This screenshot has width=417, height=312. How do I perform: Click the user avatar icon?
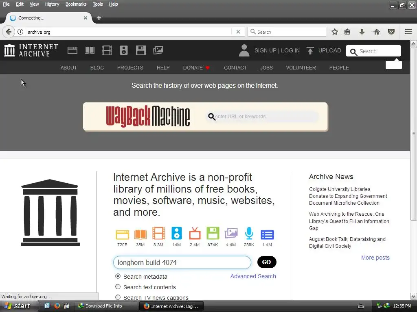tap(244, 50)
